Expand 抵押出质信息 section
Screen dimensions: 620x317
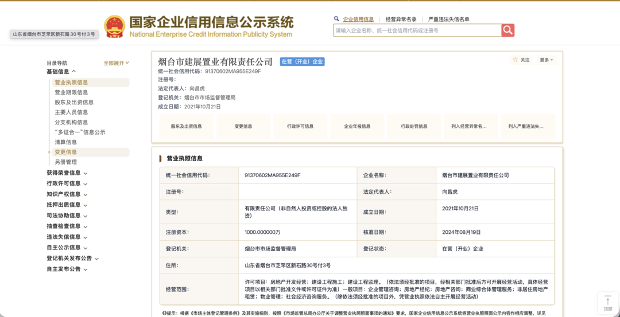click(x=67, y=205)
